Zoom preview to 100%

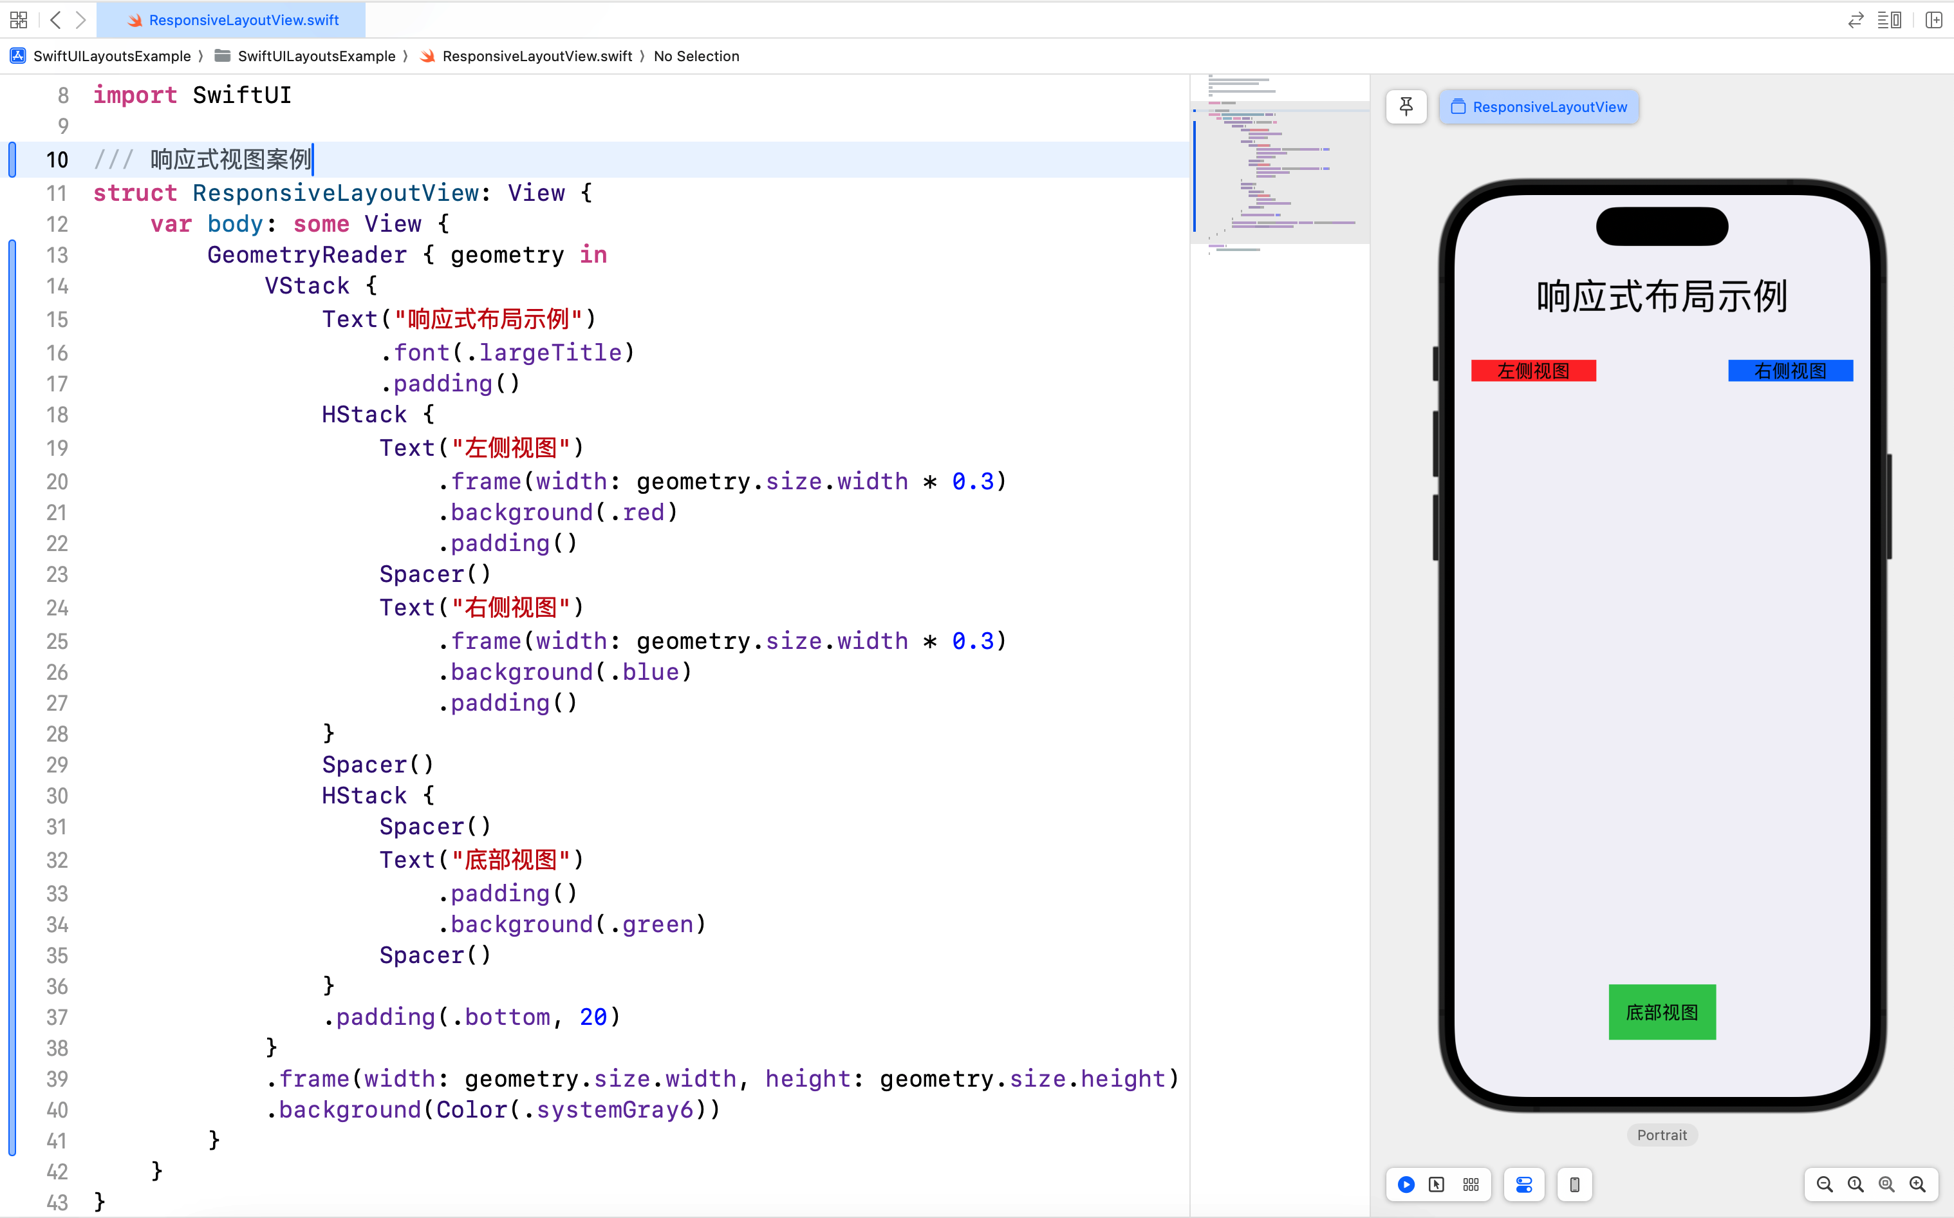[x=1856, y=1184]
